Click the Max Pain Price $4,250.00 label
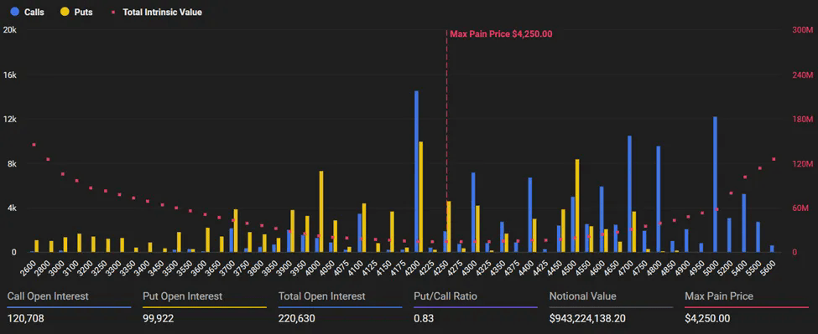The width and height of the screenshot is (818, 334). pos(501,34)
